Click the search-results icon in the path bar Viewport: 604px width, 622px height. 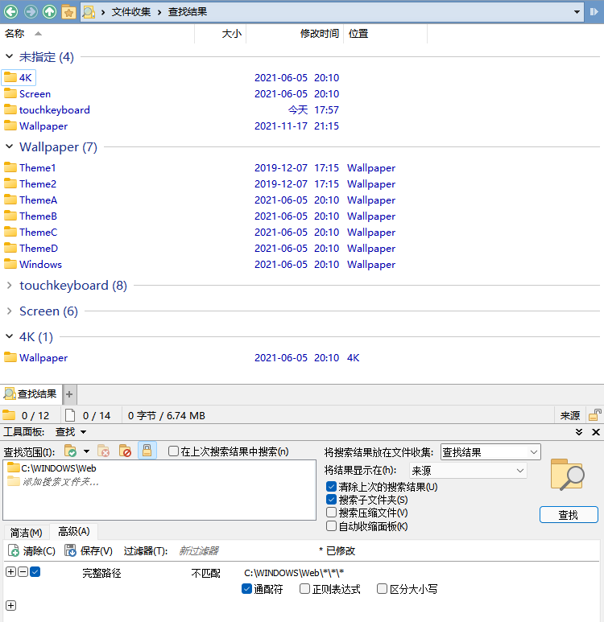coord(89,12)
